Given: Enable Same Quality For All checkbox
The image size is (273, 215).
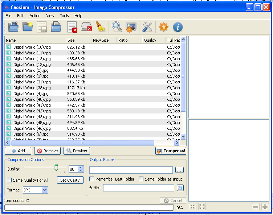Looking at the screenshot, I should 9,180.
